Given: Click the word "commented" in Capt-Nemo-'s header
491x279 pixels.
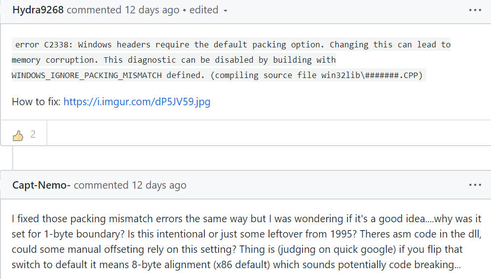Looking at the screenshot, I should (x=101, y=185).
